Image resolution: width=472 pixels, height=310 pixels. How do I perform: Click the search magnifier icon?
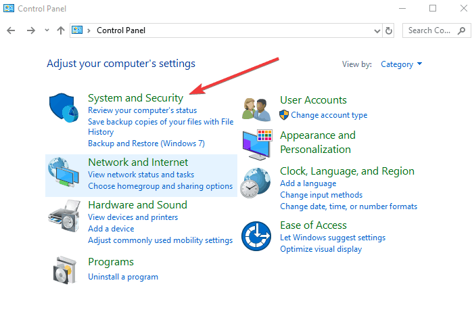pyautogui.click(x=461, y=30)
